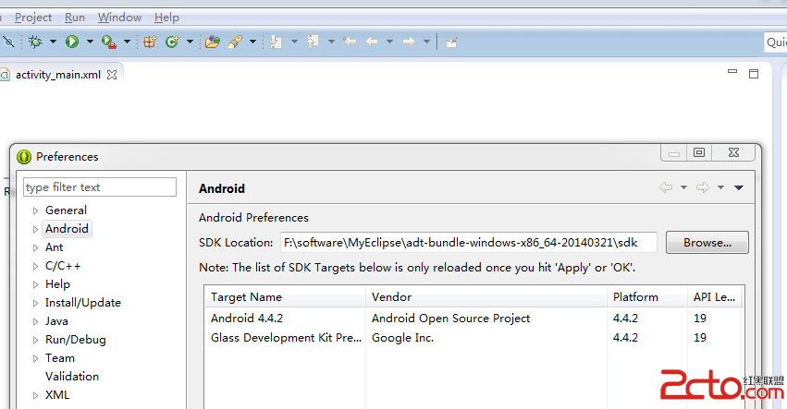Image resolution: width=787 pixels, height=409 pixels.
Task: Click the Back navigation arrow in main toolbar
Action: (372, 42)
